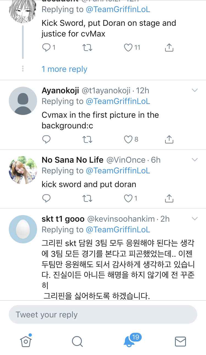Open options chevron on Ayanokoji's tweet

(194, 90)
